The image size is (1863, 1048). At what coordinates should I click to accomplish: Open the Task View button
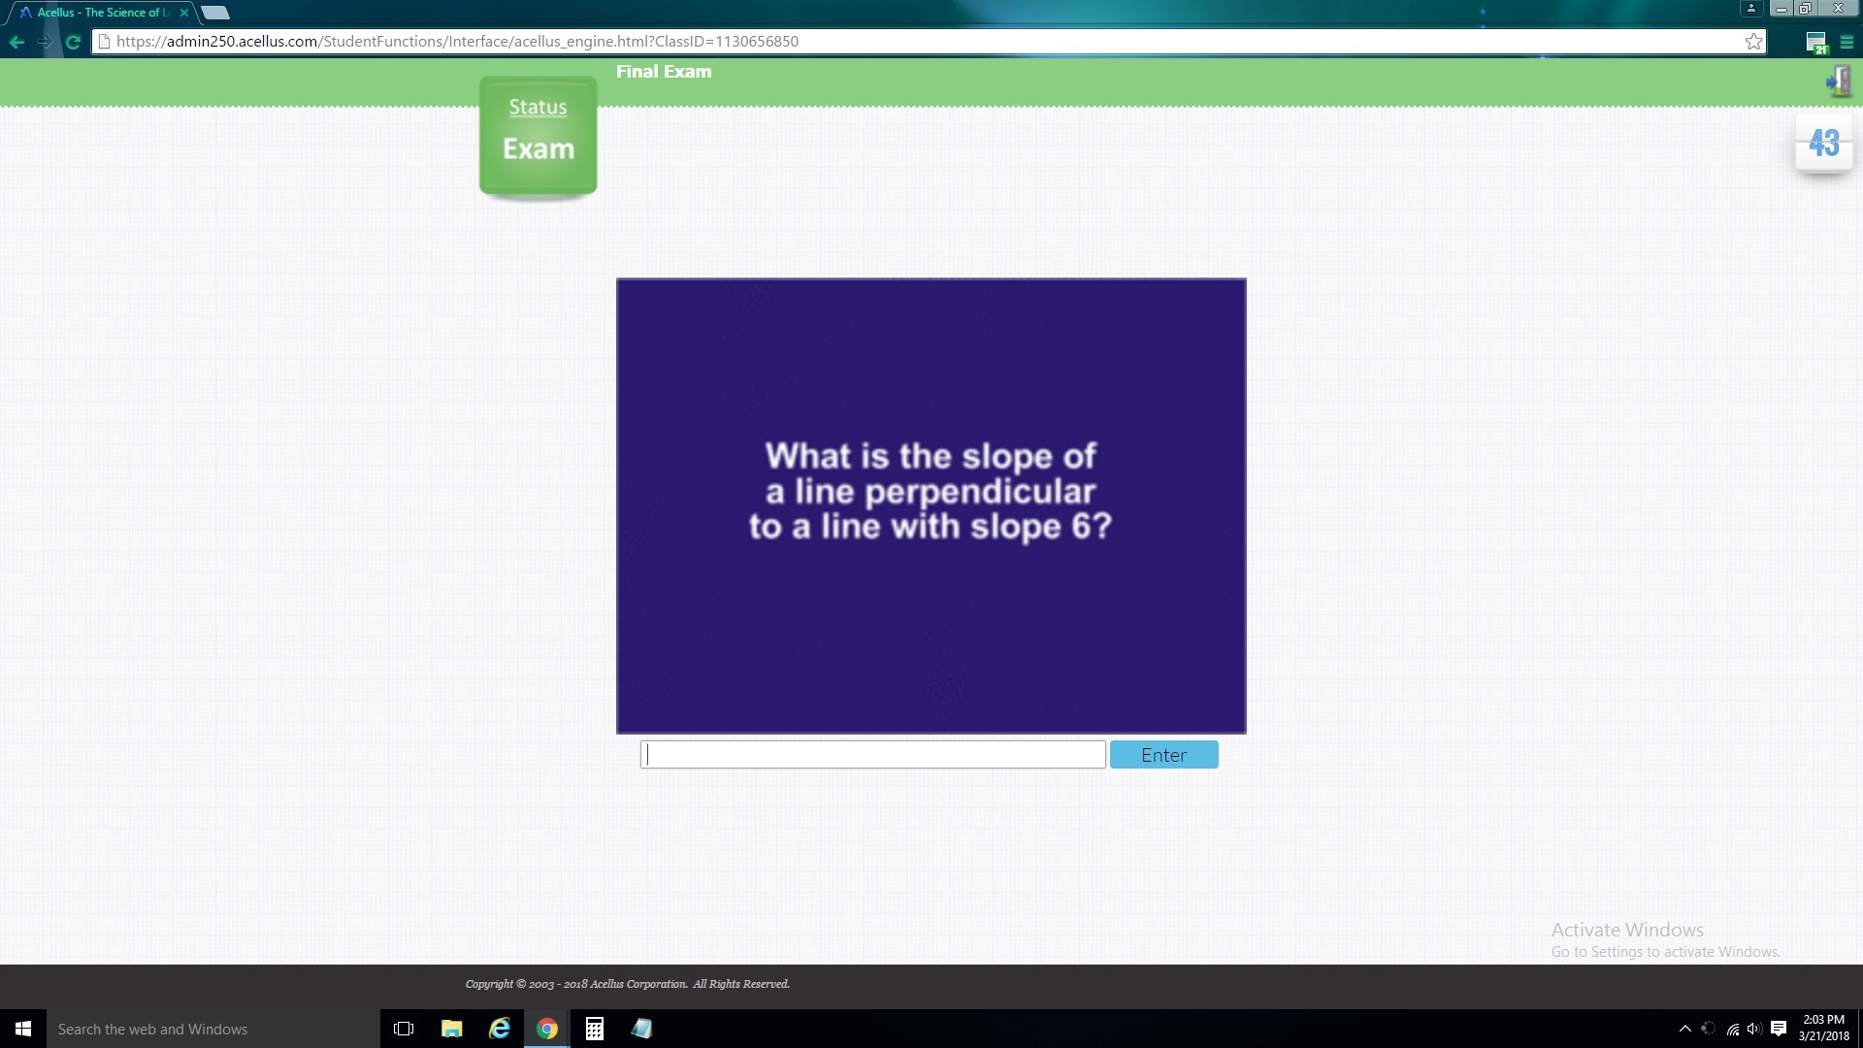404,1029
